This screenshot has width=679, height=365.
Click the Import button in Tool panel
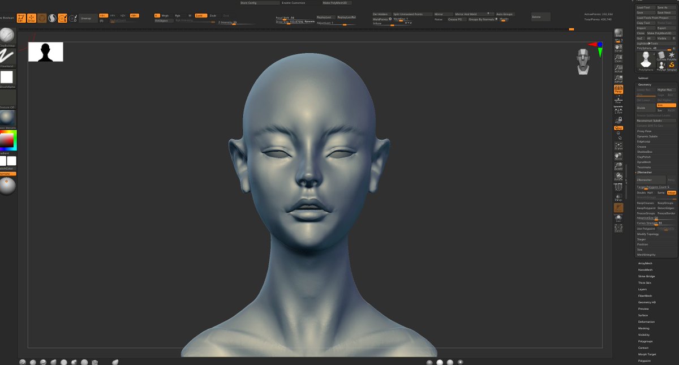(646, 28)
